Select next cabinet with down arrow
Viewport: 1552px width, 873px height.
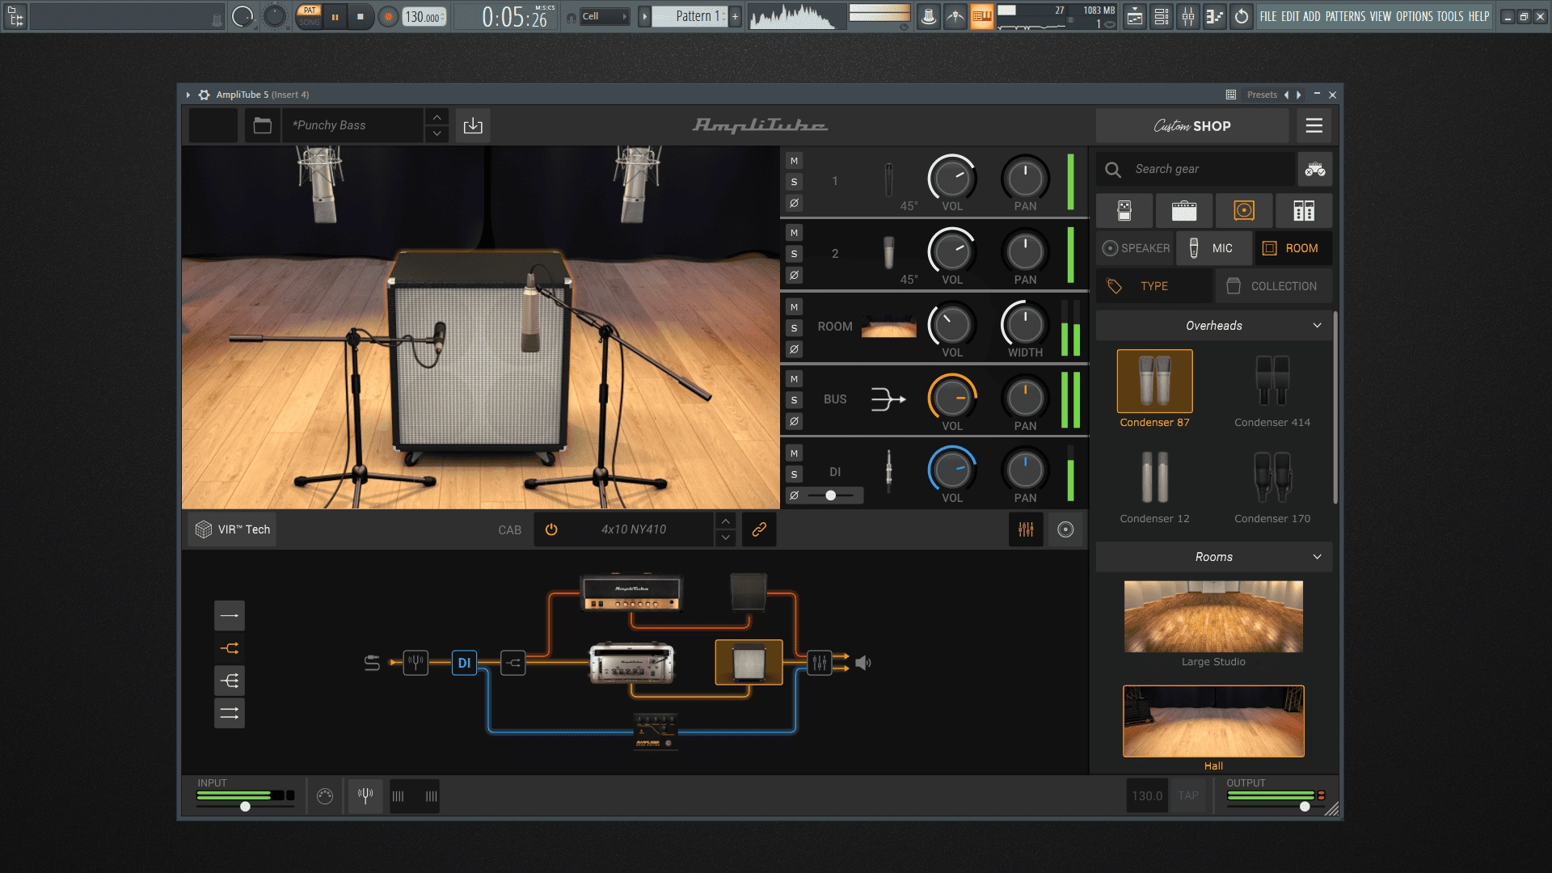point(725,538)
